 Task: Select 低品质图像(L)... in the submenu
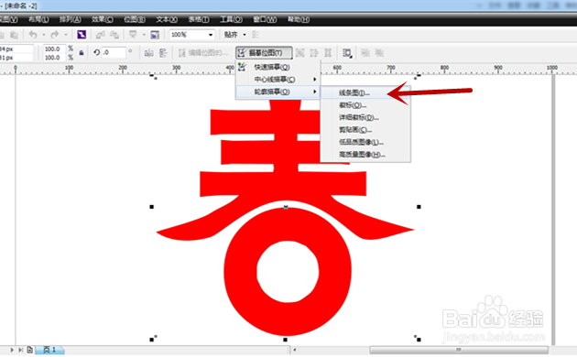[365, 142]
